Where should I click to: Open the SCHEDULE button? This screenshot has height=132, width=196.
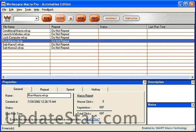point(111,19)
